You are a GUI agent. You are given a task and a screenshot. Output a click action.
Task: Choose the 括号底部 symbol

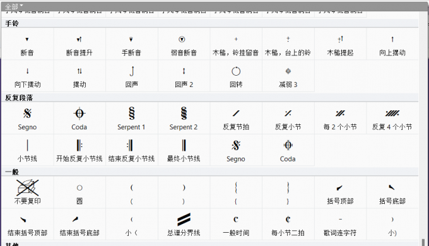click(392, 192)
